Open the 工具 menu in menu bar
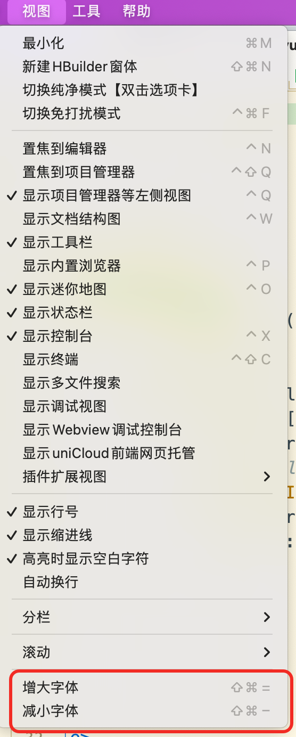296x737 pixels. coord(86,11)
